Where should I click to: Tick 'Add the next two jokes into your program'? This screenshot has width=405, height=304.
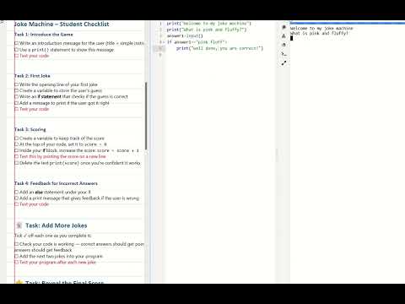(x=16, y=256)
